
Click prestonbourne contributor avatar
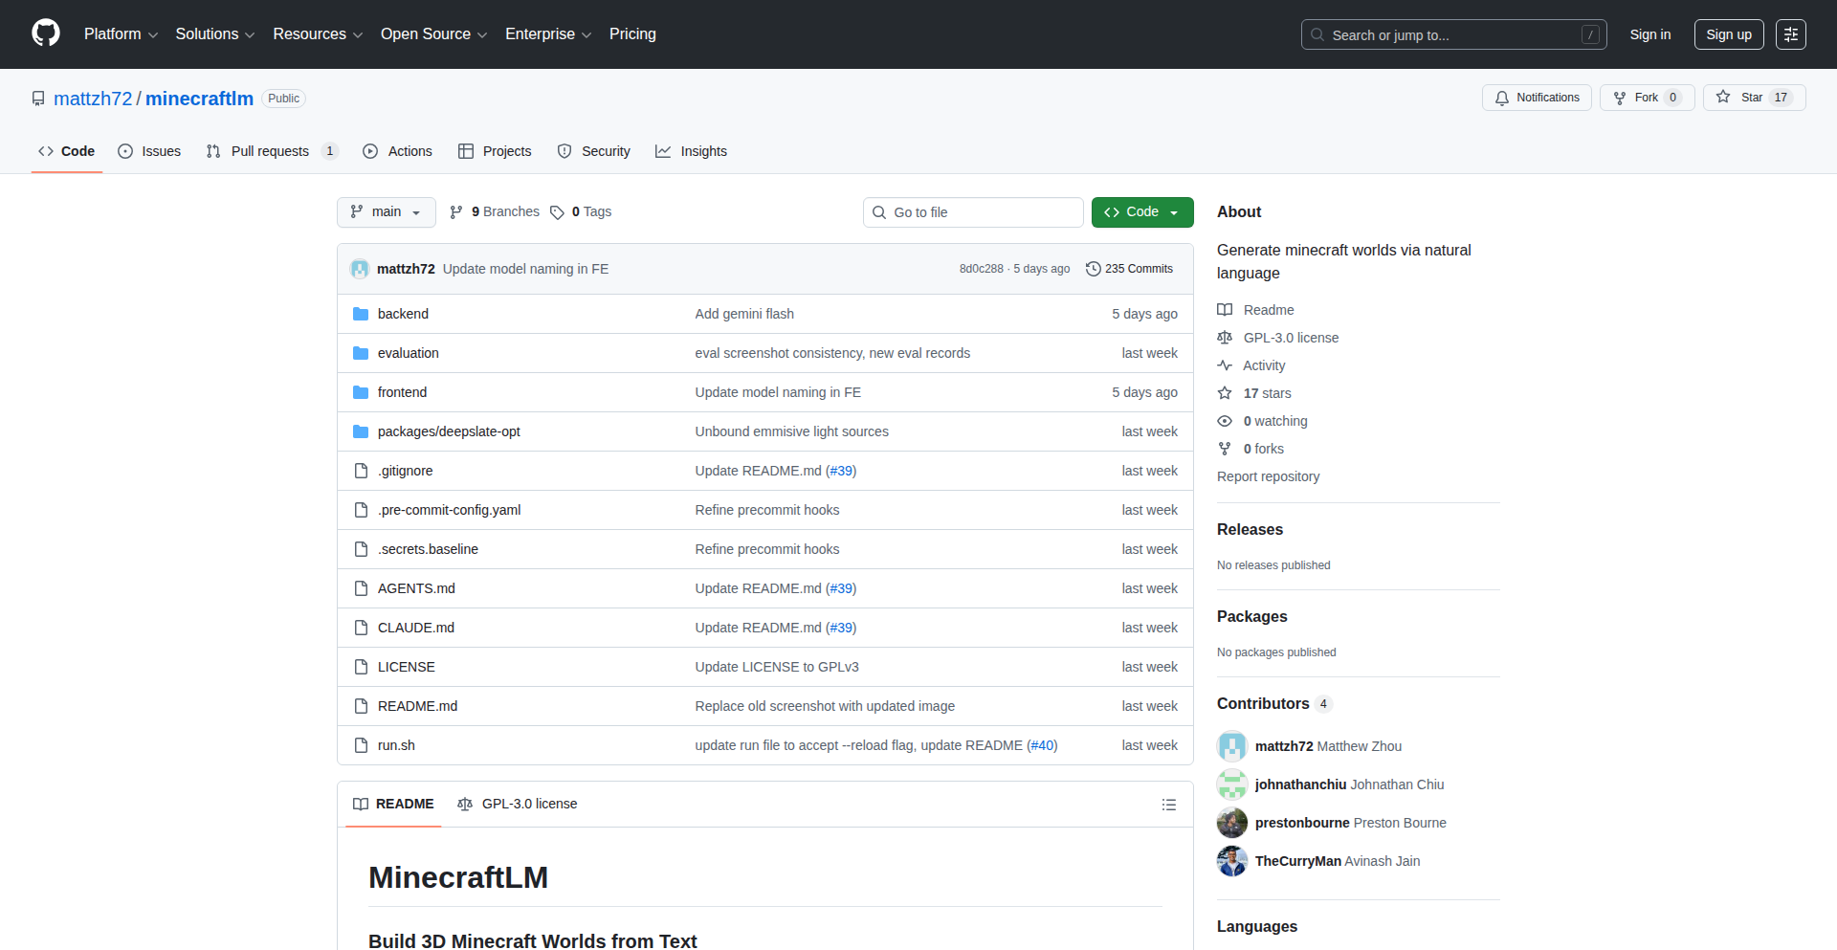(x=1232, y=823)
